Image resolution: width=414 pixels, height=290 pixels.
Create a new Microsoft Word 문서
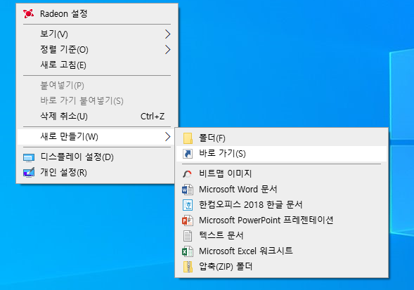click(281, 190)
